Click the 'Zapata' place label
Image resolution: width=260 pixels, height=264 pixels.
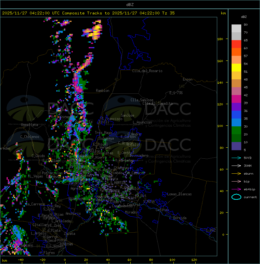[69, 234]
